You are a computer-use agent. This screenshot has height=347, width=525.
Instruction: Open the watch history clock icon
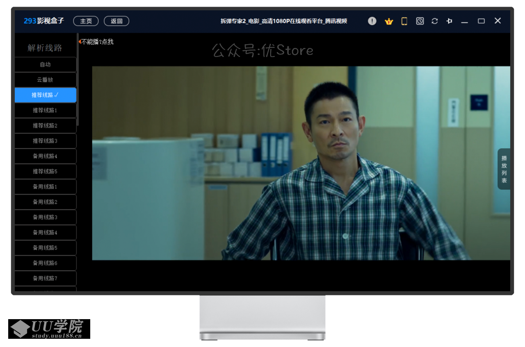click(420, 21)
